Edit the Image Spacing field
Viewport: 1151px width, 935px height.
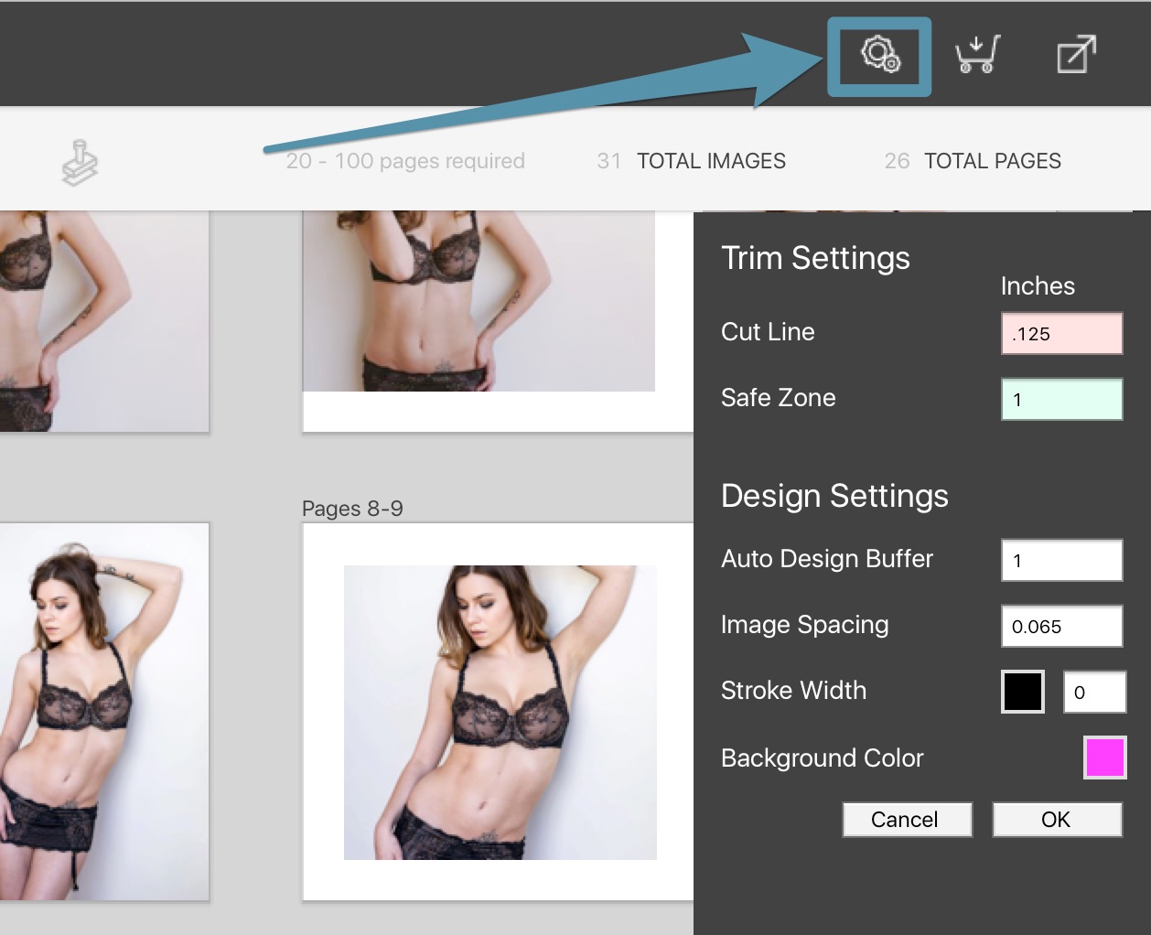[1062, 626]
